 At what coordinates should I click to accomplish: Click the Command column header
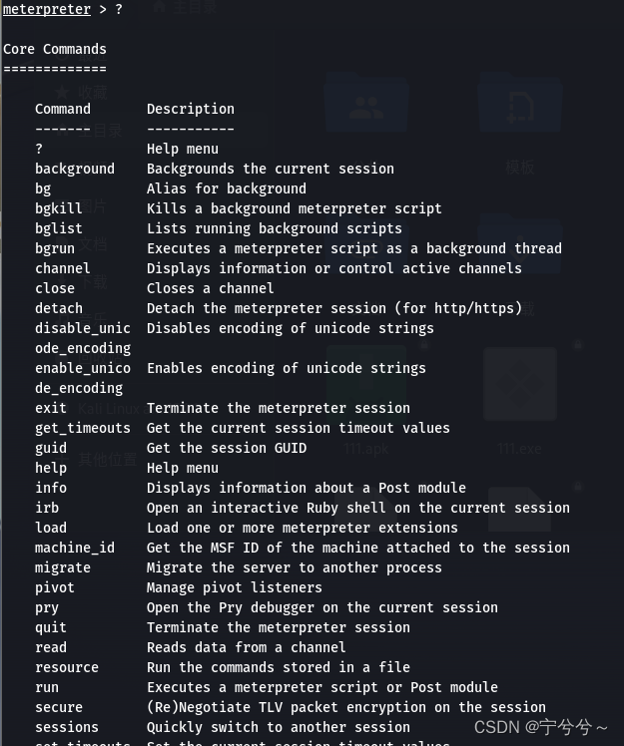(x=63, y=109)
